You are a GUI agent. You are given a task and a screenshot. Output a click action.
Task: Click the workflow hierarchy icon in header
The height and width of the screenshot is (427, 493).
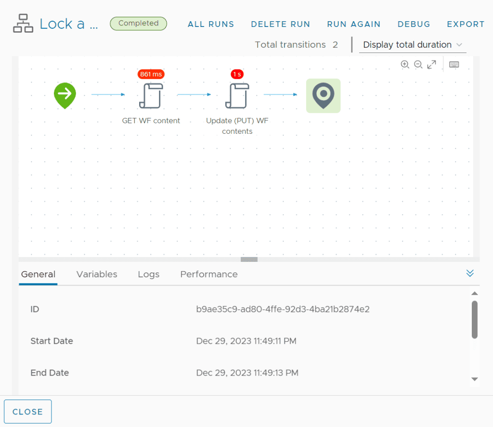[23, 24]
